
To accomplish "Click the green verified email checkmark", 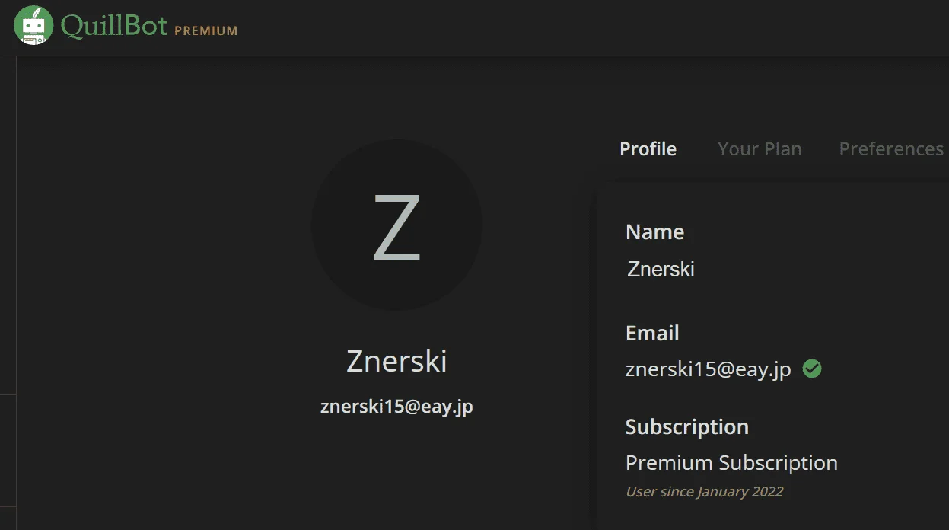I will pyautogui.click(x=812, y=369).
